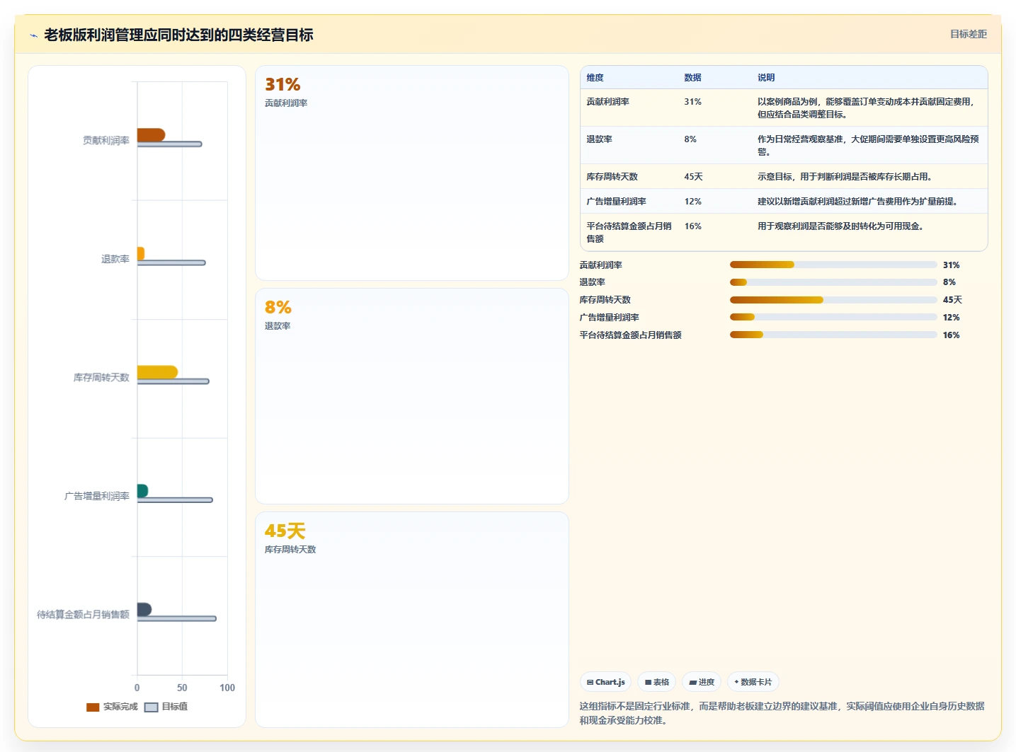The width and height of the screenshot is (1016, 752).
Task: Click the 广告增量利润率 chart axis label
Action: click(x=97, y=497)
